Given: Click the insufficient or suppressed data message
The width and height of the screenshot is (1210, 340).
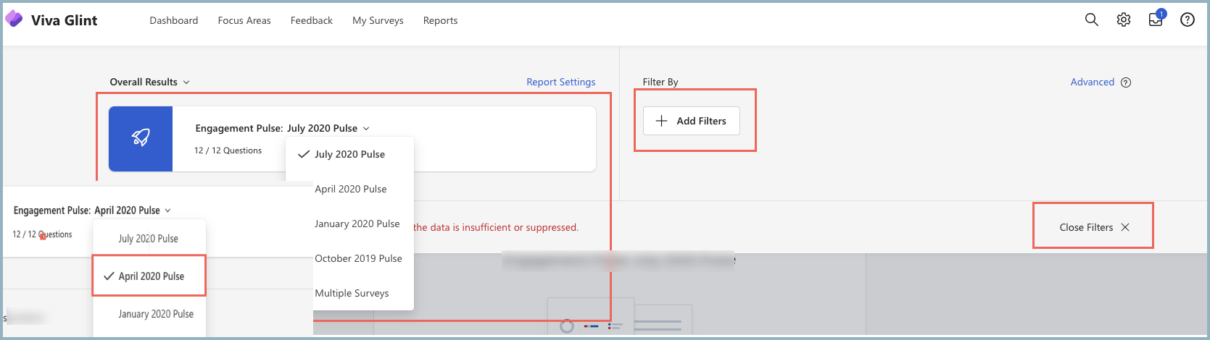Looking at the screenshot, I should (x=496, y=227).
